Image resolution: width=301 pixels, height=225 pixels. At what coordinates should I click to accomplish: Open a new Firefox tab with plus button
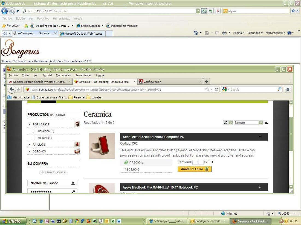207,82
